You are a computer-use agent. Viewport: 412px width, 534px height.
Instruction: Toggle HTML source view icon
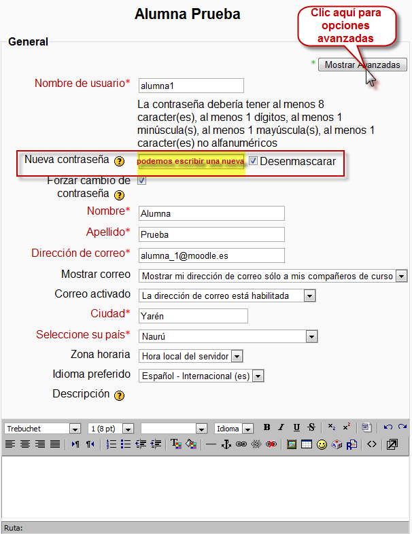tap(371, 444)
